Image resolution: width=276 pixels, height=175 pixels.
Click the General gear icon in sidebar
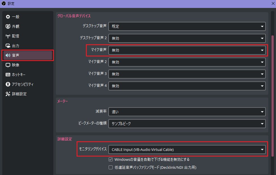click(x=8, y=17)
